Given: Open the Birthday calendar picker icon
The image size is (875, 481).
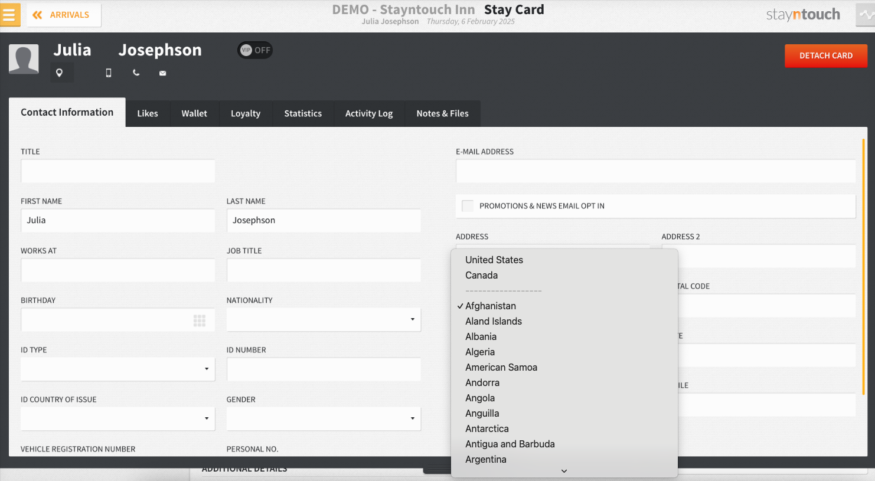Looking at the screenshot, I should [x=200, y=320].
